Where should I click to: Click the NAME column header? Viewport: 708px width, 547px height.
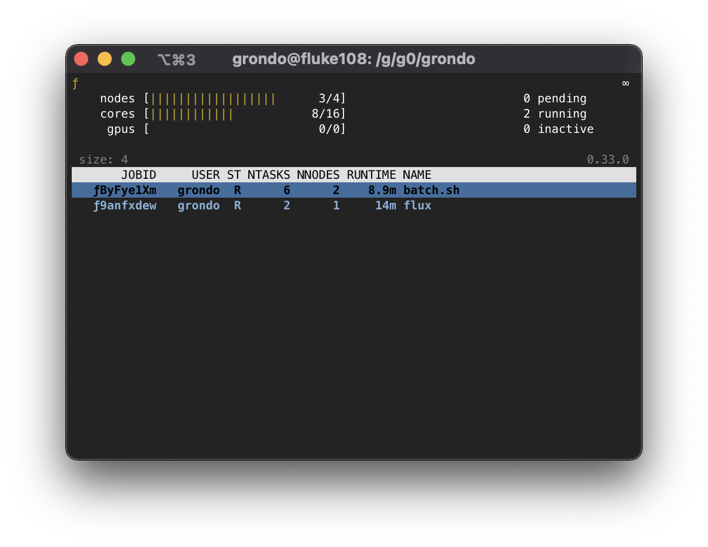pyautogui.click(x=417, y=175)
